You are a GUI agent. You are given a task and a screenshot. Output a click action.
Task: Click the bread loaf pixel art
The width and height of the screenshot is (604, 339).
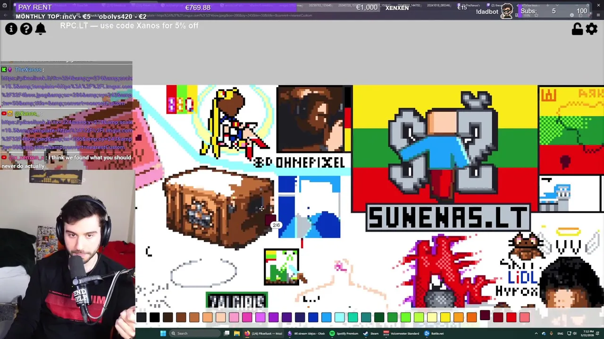[x=218, y=207]
